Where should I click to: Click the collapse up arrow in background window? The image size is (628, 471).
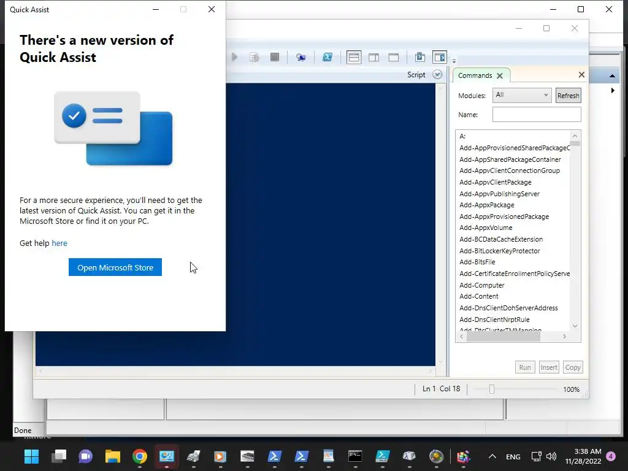click(x=612, y=75)
